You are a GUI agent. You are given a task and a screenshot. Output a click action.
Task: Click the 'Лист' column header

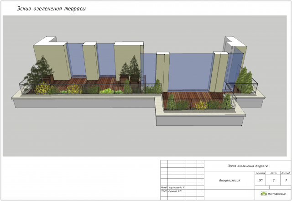tap(273, 173)
